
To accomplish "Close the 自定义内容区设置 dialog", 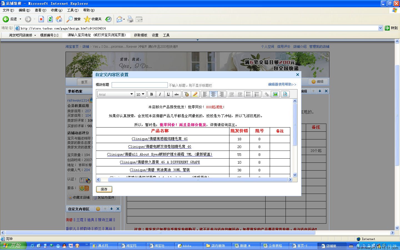I will click(297, 74).
